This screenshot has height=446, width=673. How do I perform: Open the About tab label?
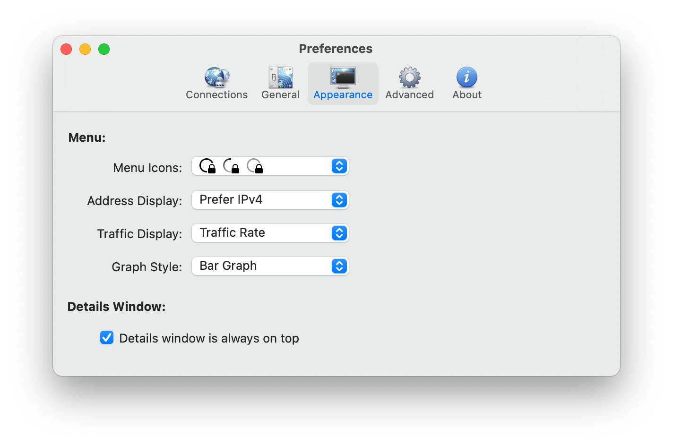467,95
